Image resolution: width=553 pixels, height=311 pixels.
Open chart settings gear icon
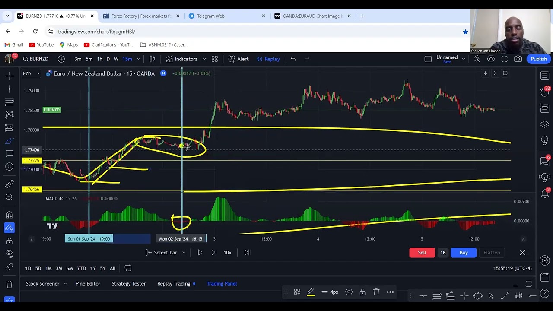(491, 59)
